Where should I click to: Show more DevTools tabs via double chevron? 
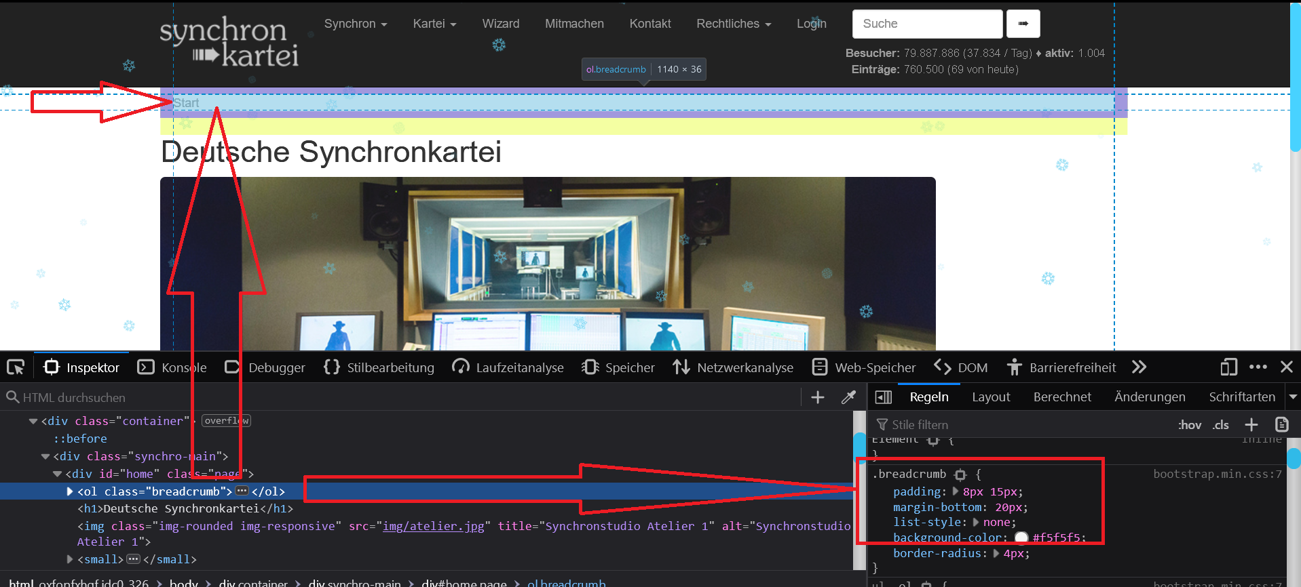pyautogui.click(x=1139, y=367)
